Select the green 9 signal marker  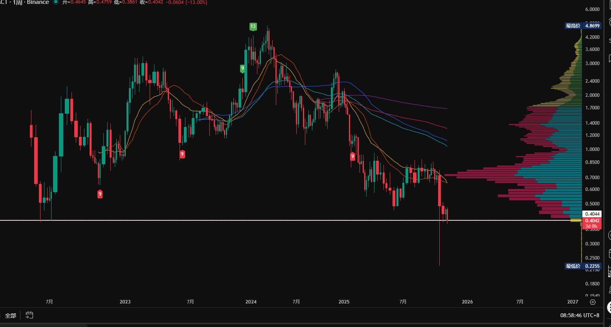(x=243, y=68)
